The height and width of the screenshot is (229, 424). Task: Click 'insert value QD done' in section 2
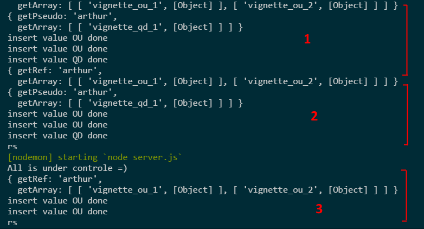(57, 136)
